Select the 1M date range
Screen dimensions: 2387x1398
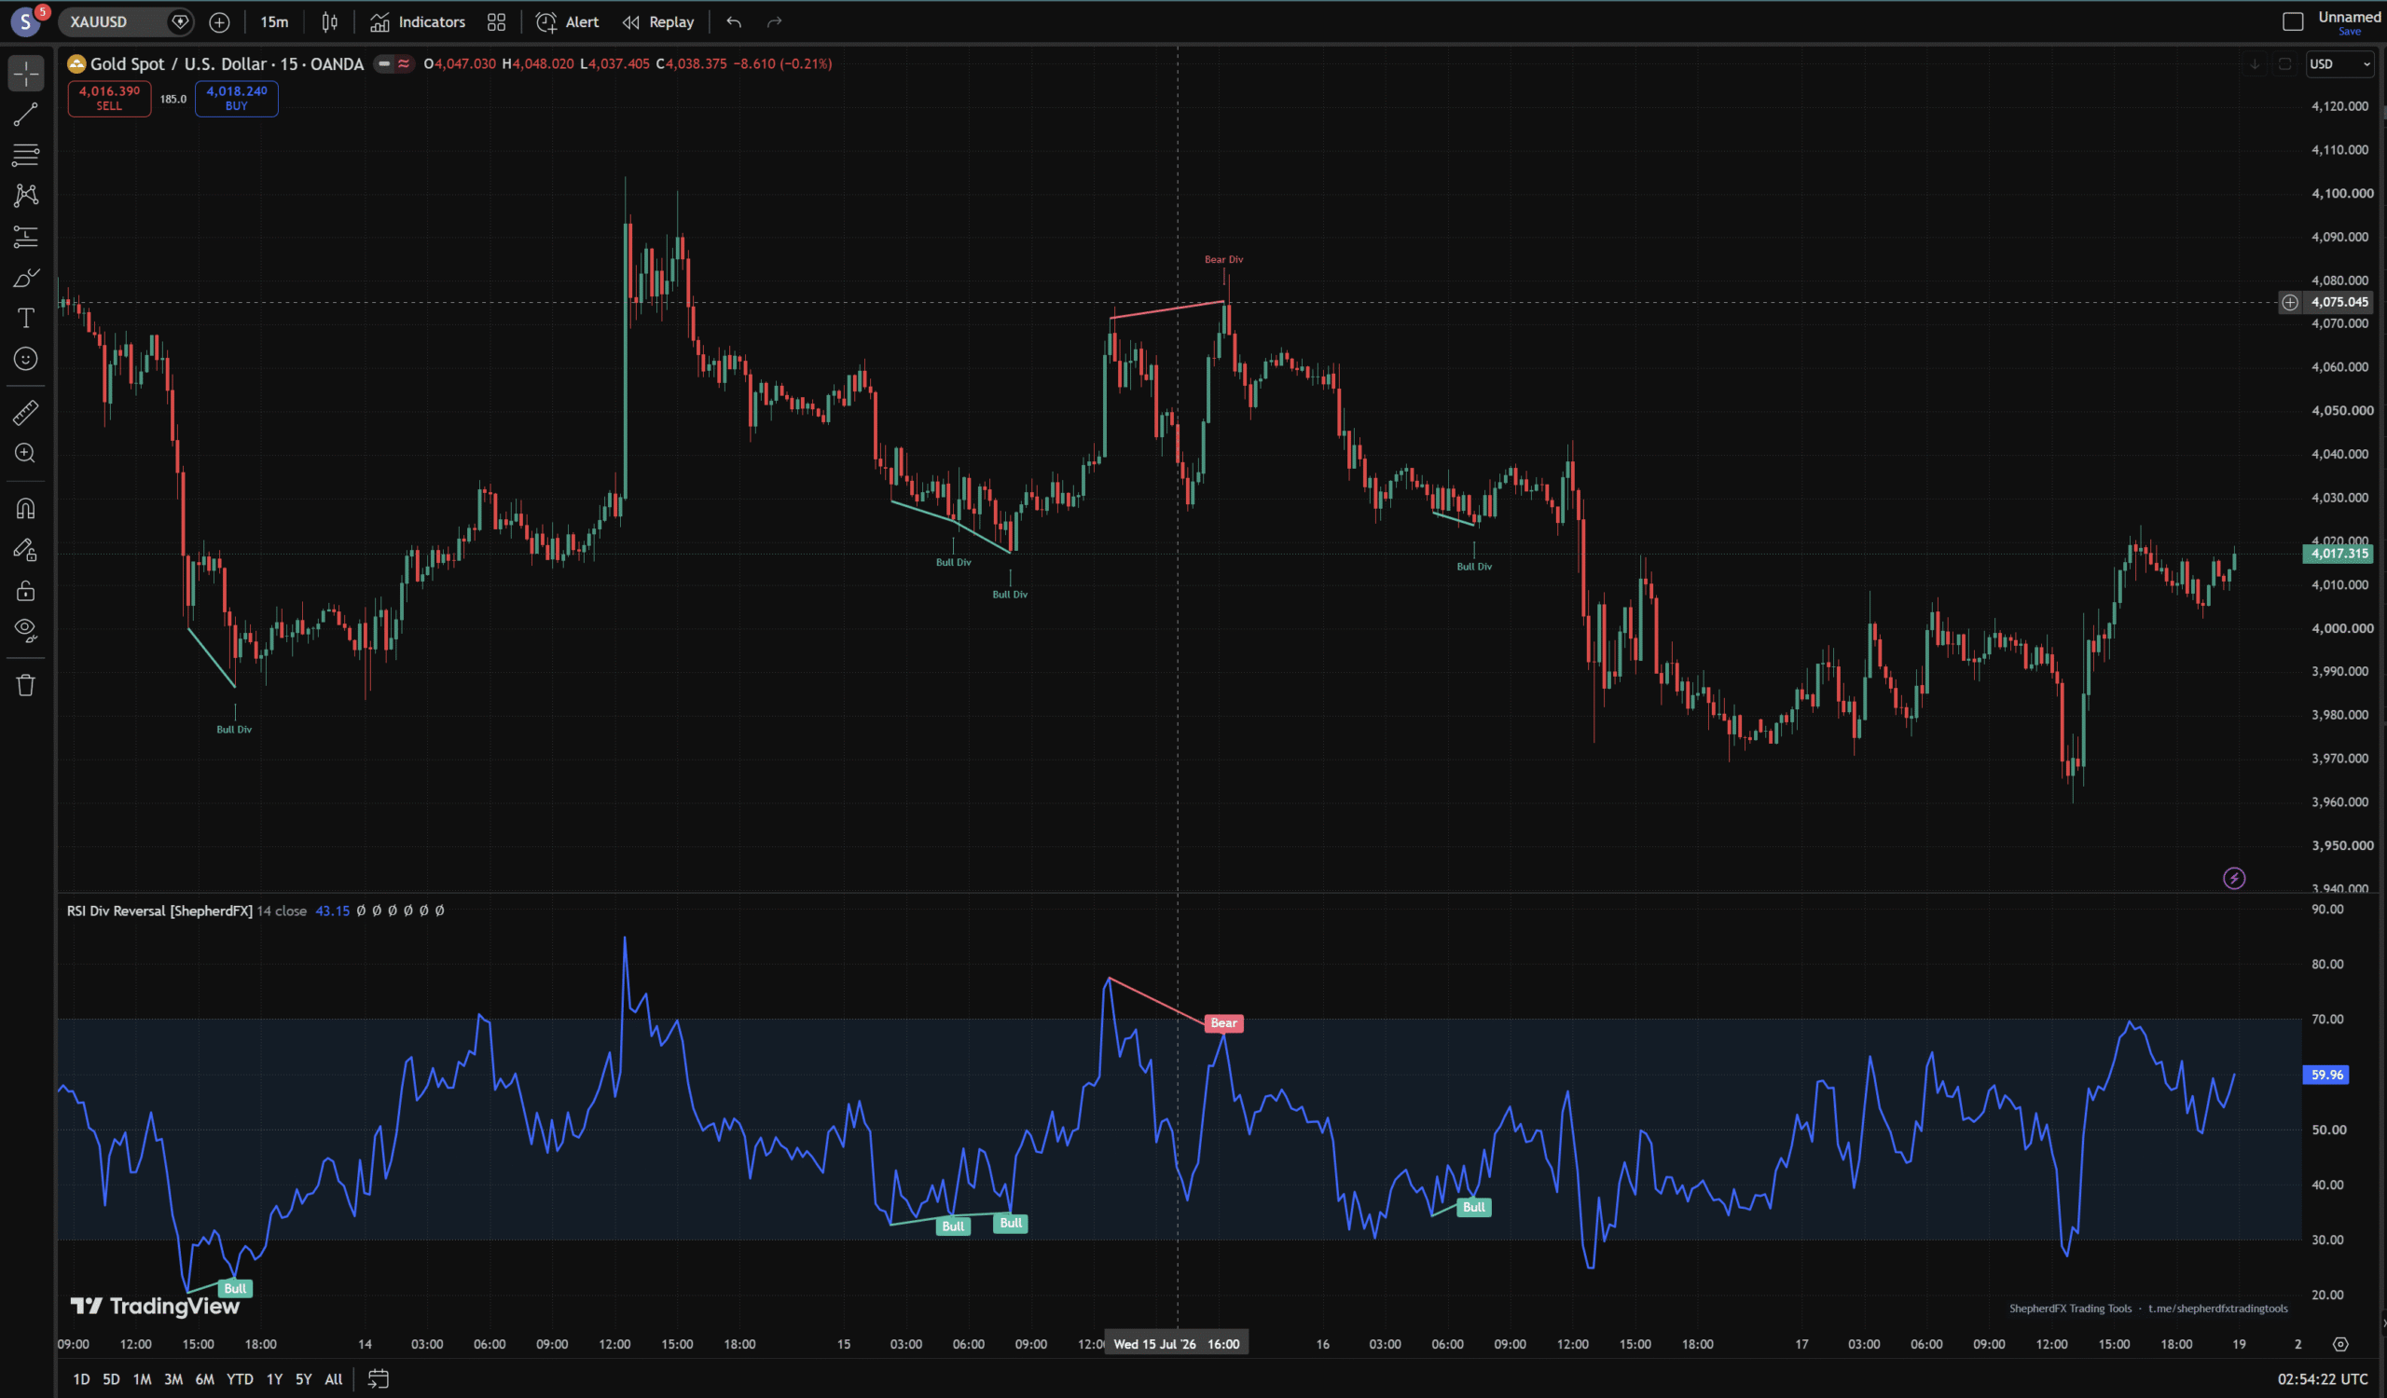[142, 1379]
